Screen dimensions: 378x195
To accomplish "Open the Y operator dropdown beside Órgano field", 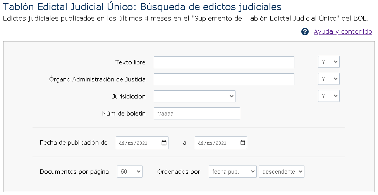I will (328, 79).
